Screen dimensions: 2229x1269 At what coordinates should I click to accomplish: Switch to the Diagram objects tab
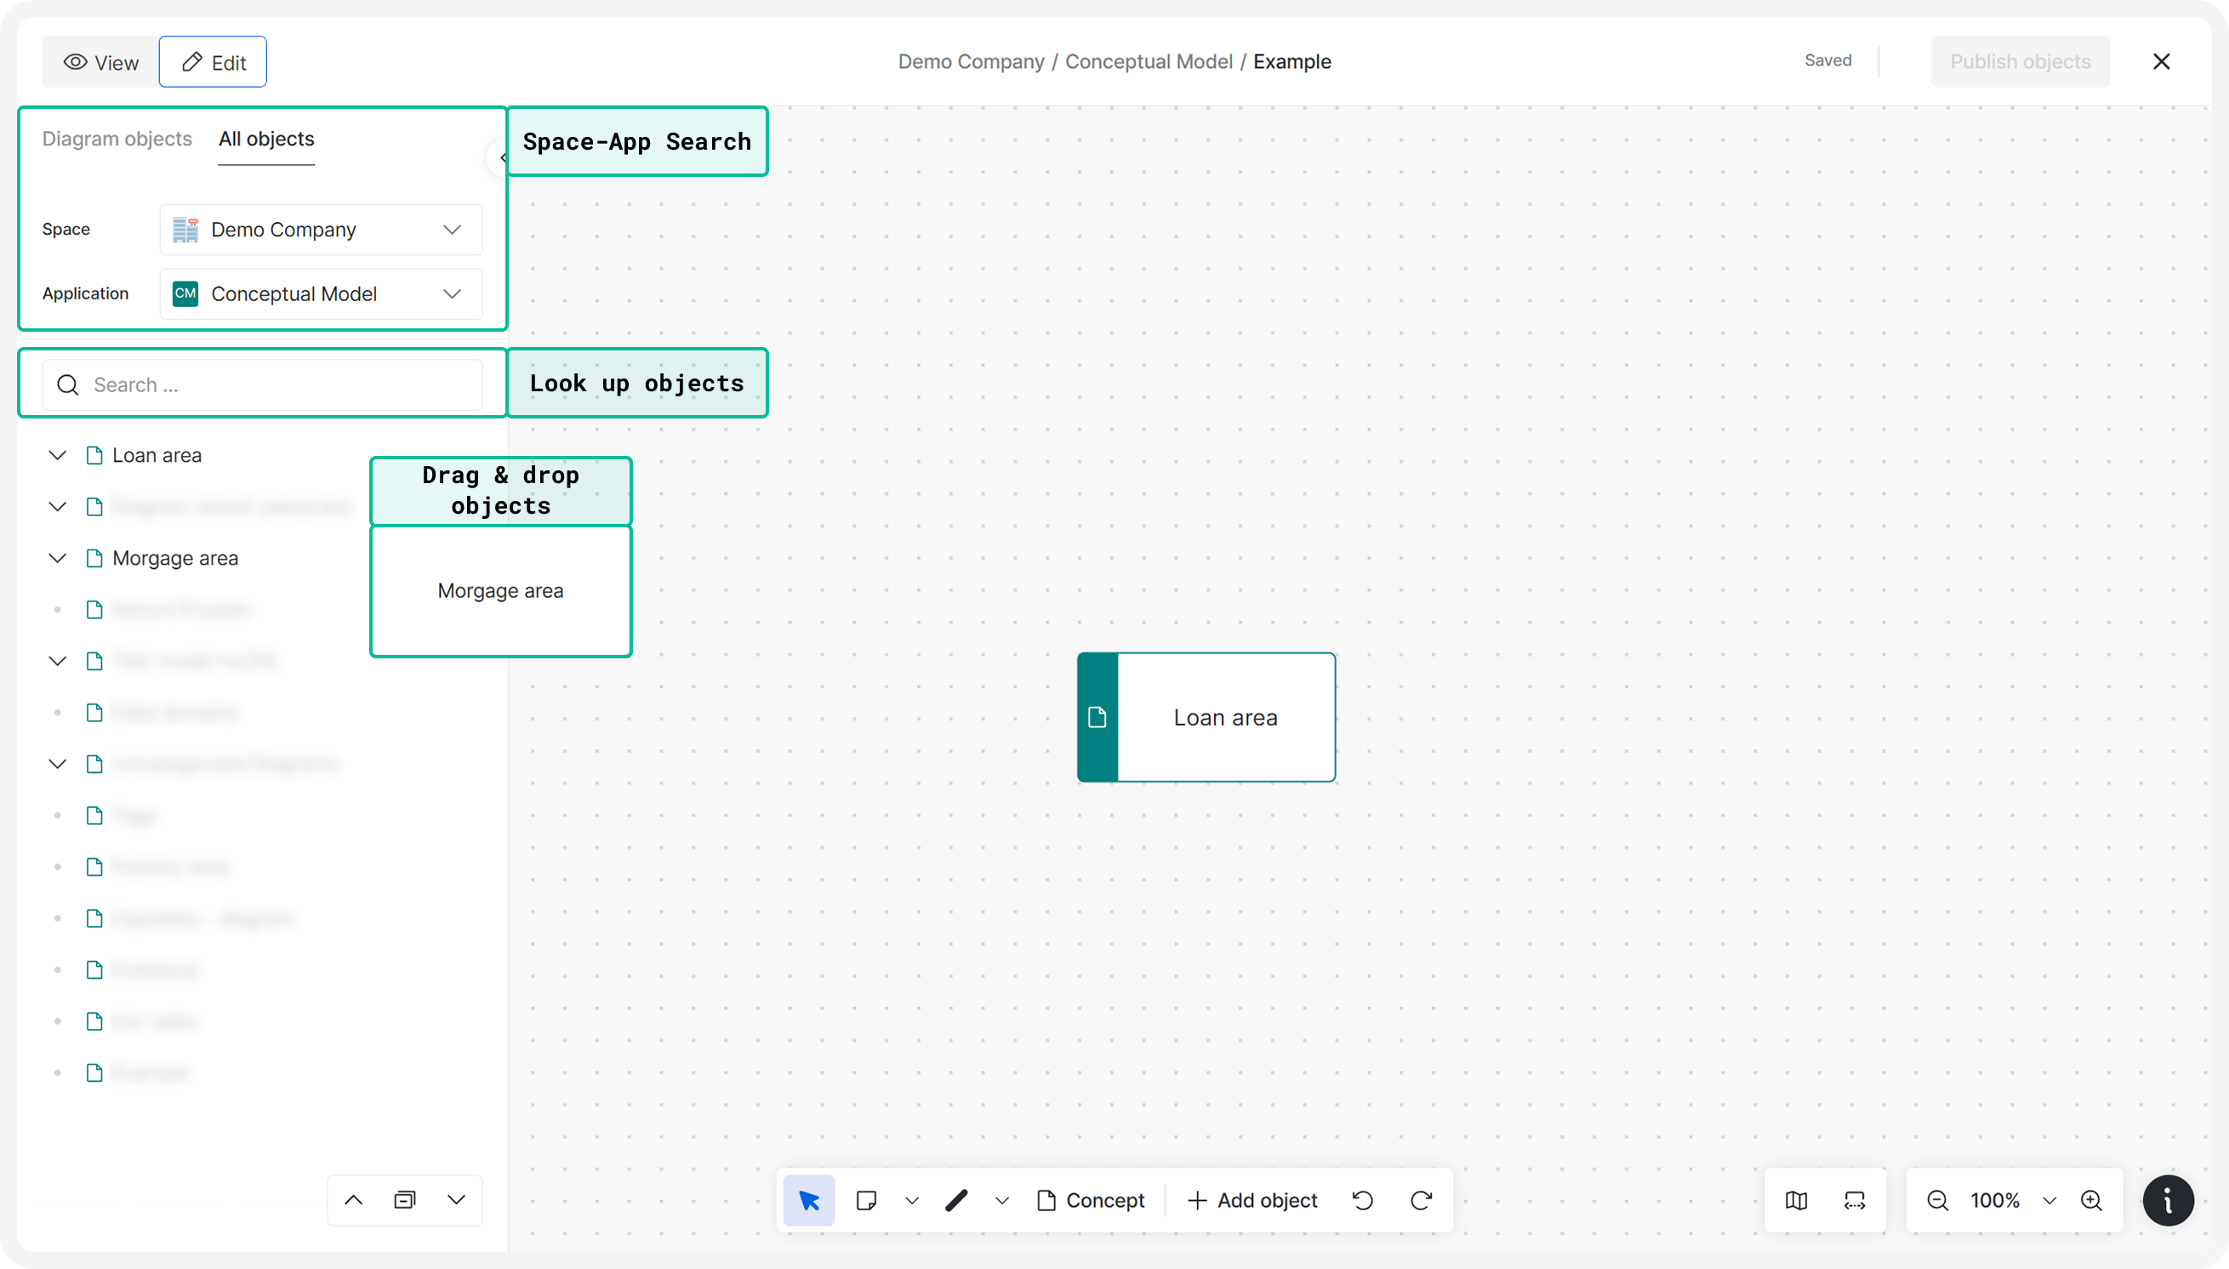(x=117, y=139)
